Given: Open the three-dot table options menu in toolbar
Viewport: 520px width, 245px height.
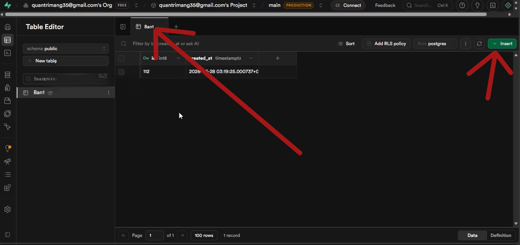Looking at the screenshot, I should 465,44.
